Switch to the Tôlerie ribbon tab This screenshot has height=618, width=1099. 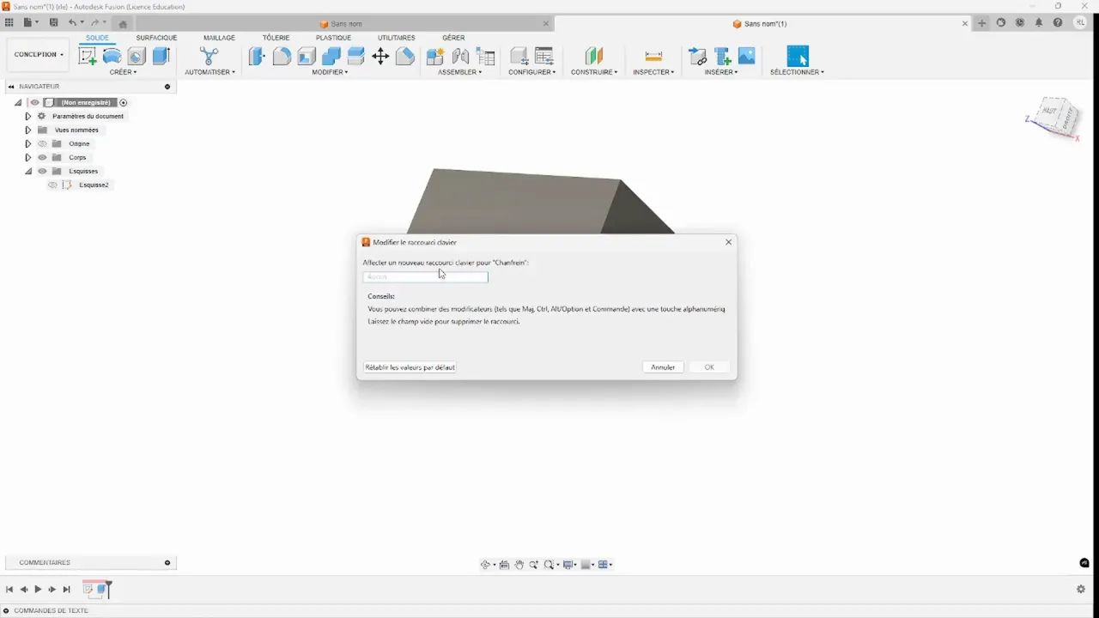click(276, 38)
